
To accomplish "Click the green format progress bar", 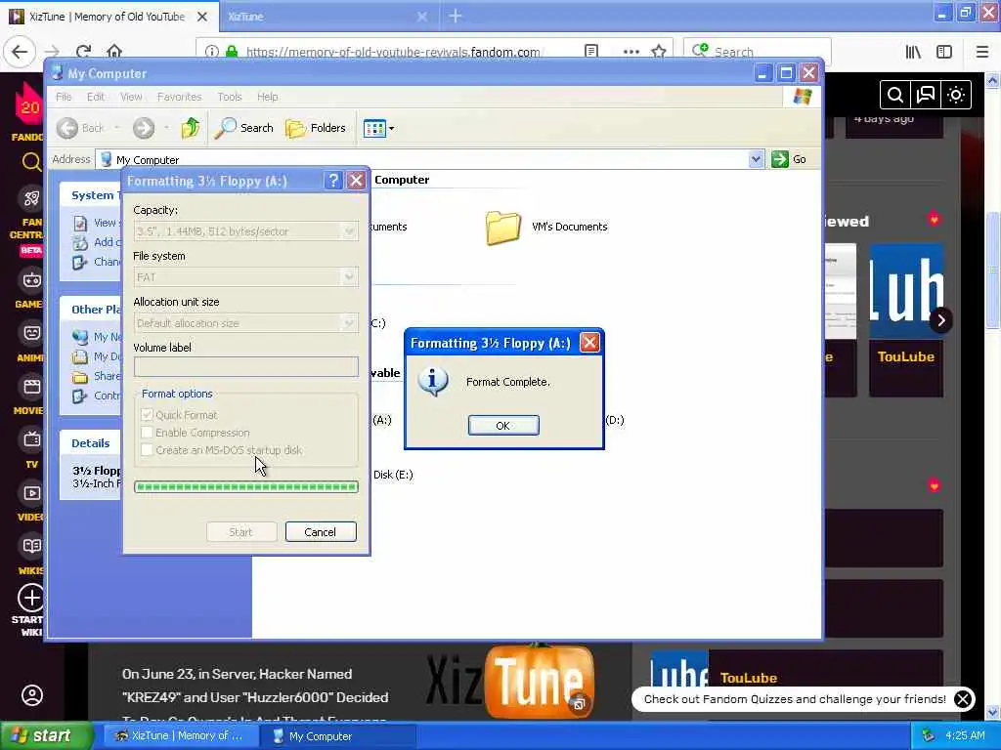I will tap(245, 487).
